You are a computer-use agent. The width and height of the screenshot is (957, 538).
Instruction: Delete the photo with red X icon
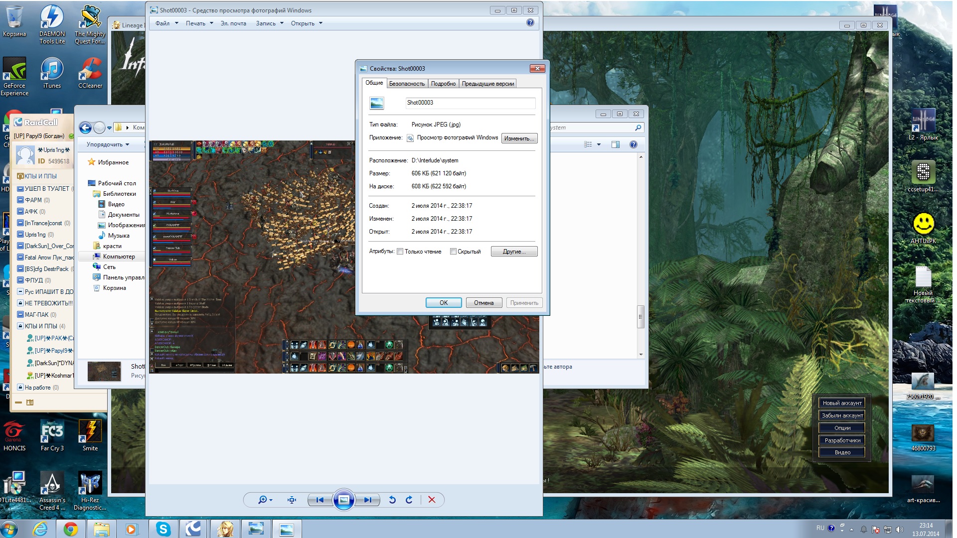pos(432,500)
